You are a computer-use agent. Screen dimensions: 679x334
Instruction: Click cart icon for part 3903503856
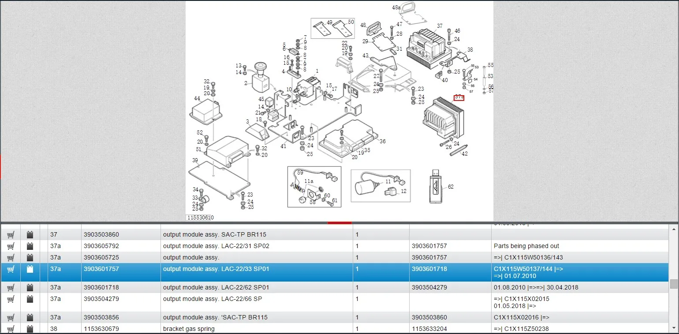[x=11, y=318]
